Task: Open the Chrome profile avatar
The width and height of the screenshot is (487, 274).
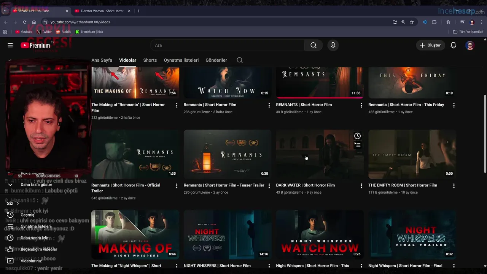Action: point(472,22)
